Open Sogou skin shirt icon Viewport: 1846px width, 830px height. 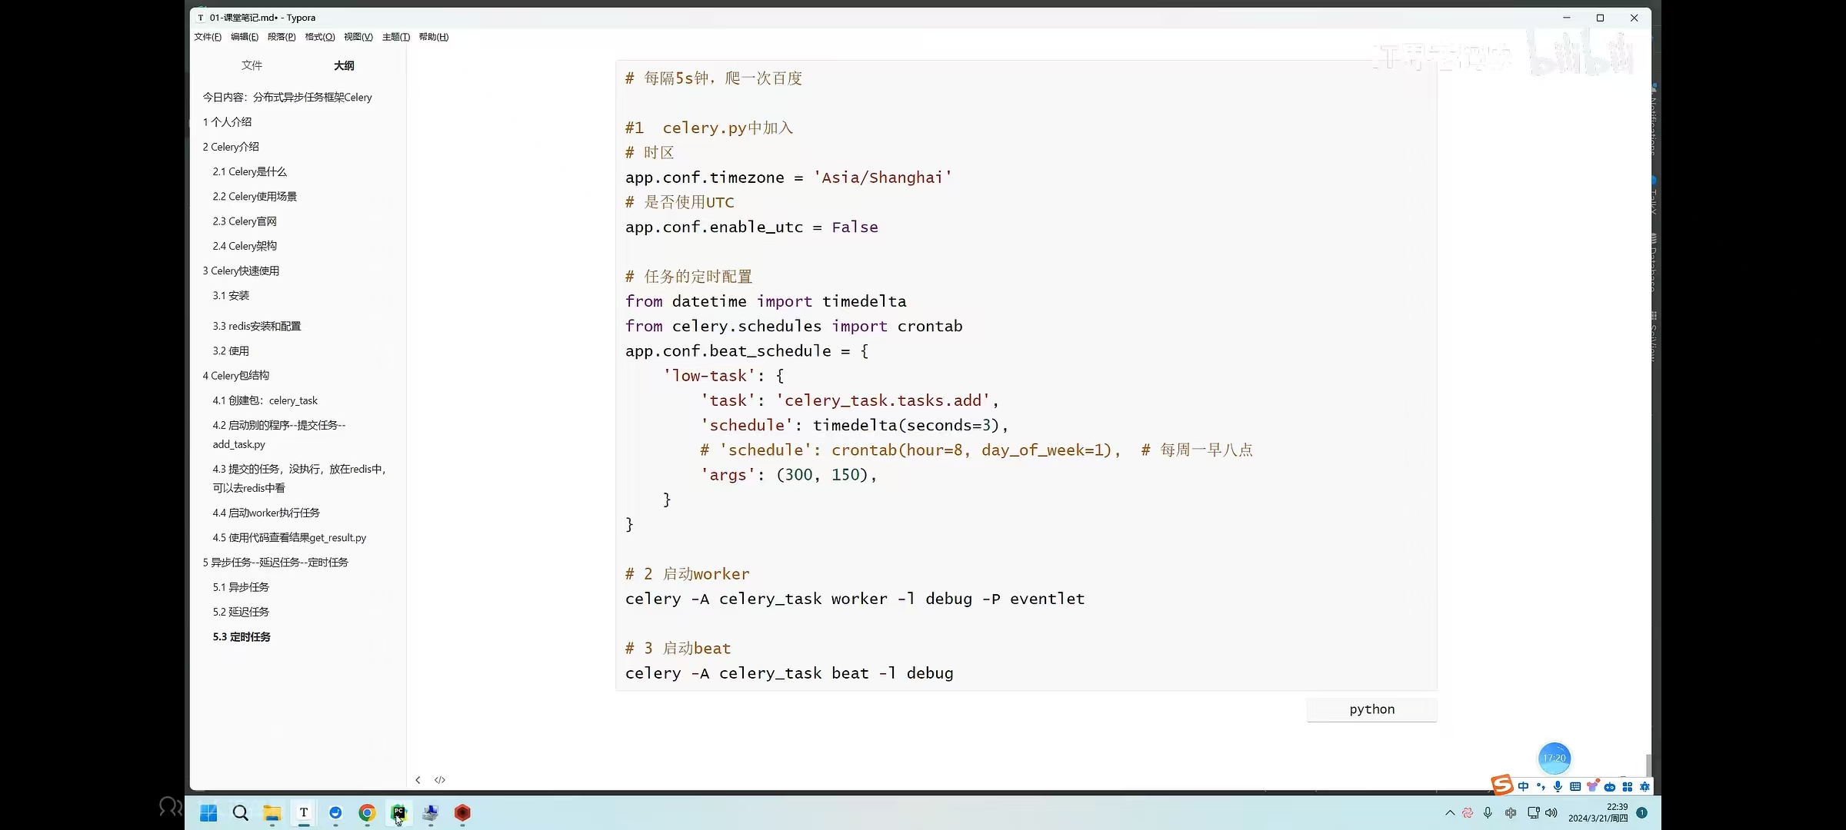click(x=1592, y=786)
